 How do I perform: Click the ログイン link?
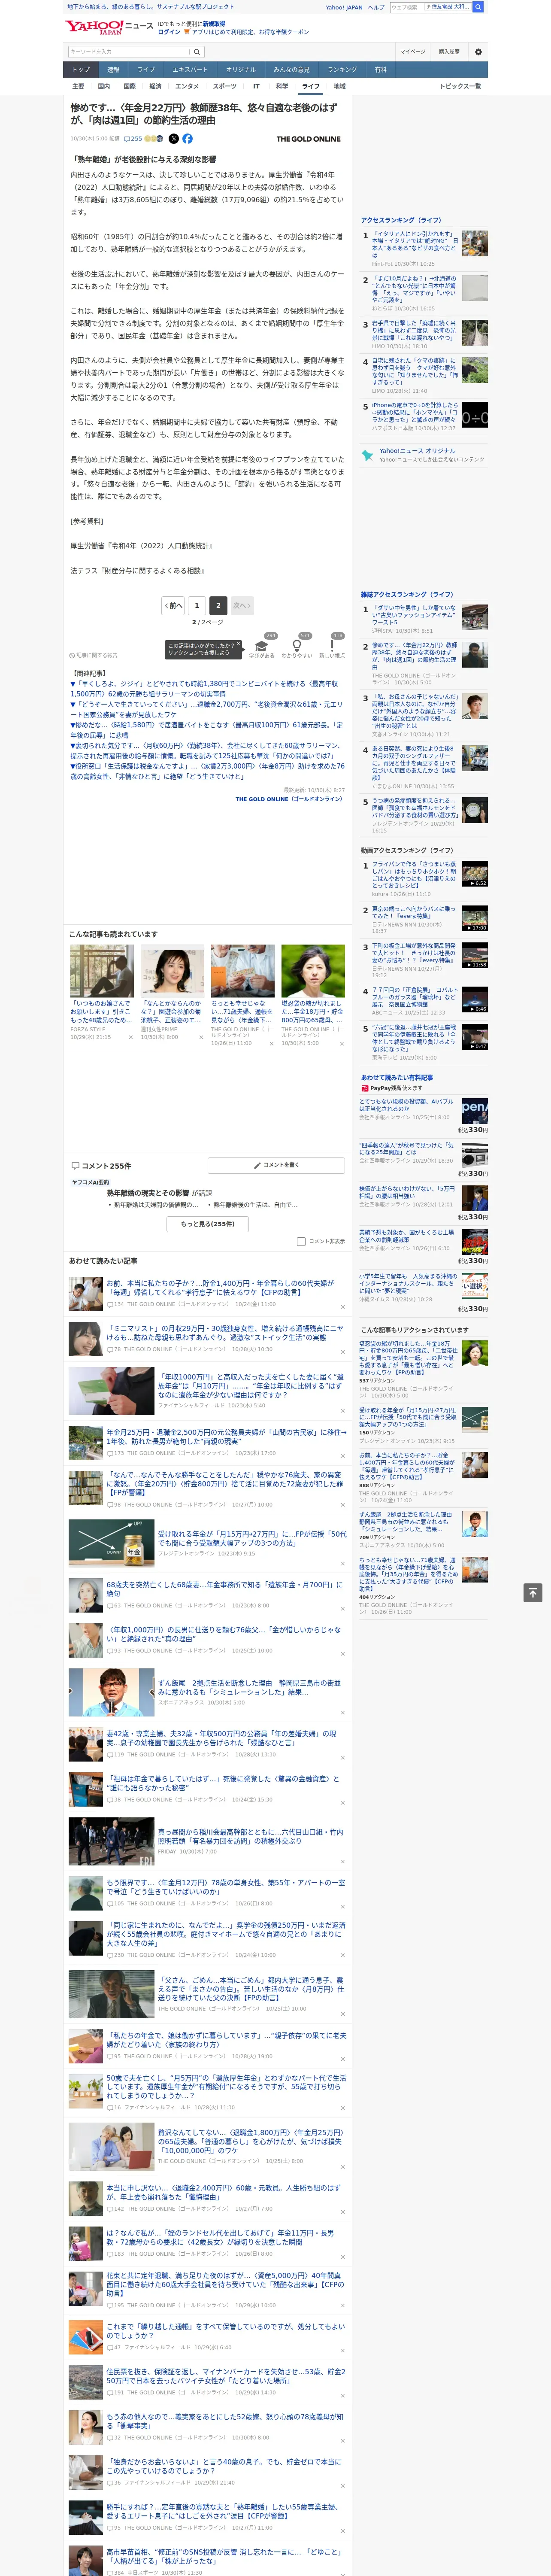click(169, 32)
